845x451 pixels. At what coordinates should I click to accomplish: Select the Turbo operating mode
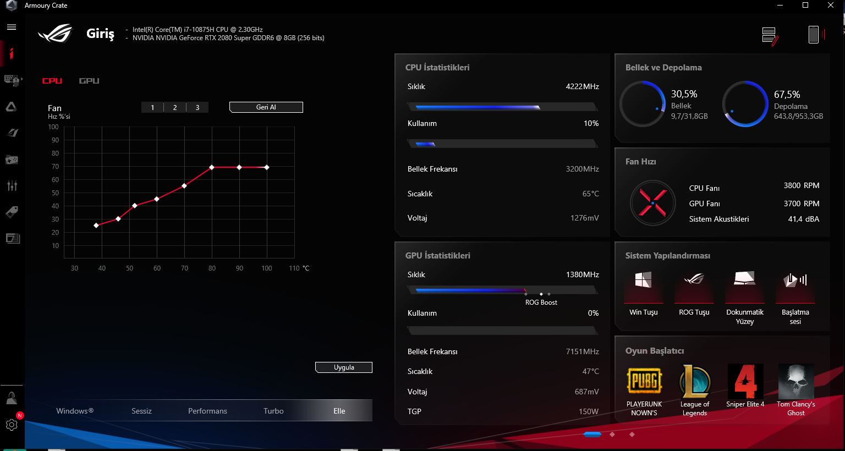[x=273, y=411]
